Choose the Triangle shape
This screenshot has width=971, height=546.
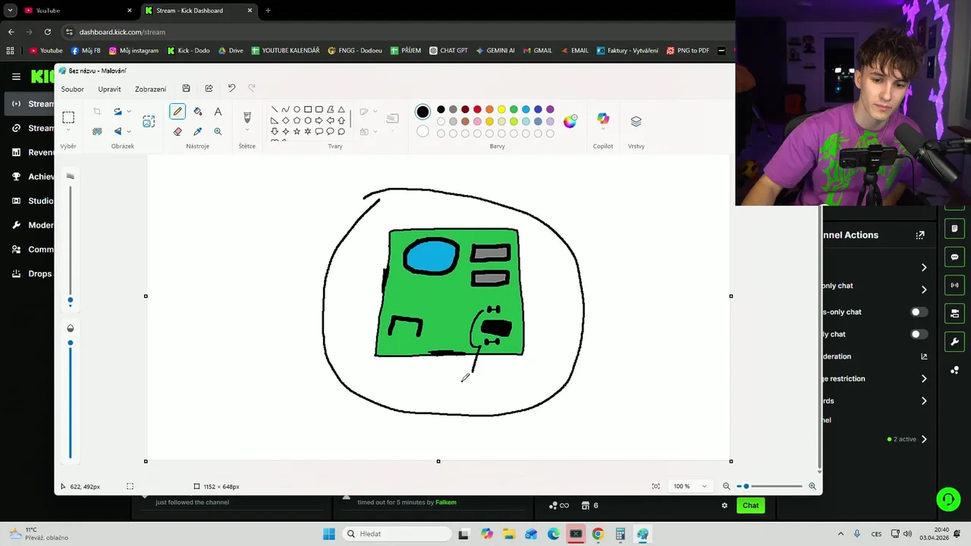click(341, 109)
